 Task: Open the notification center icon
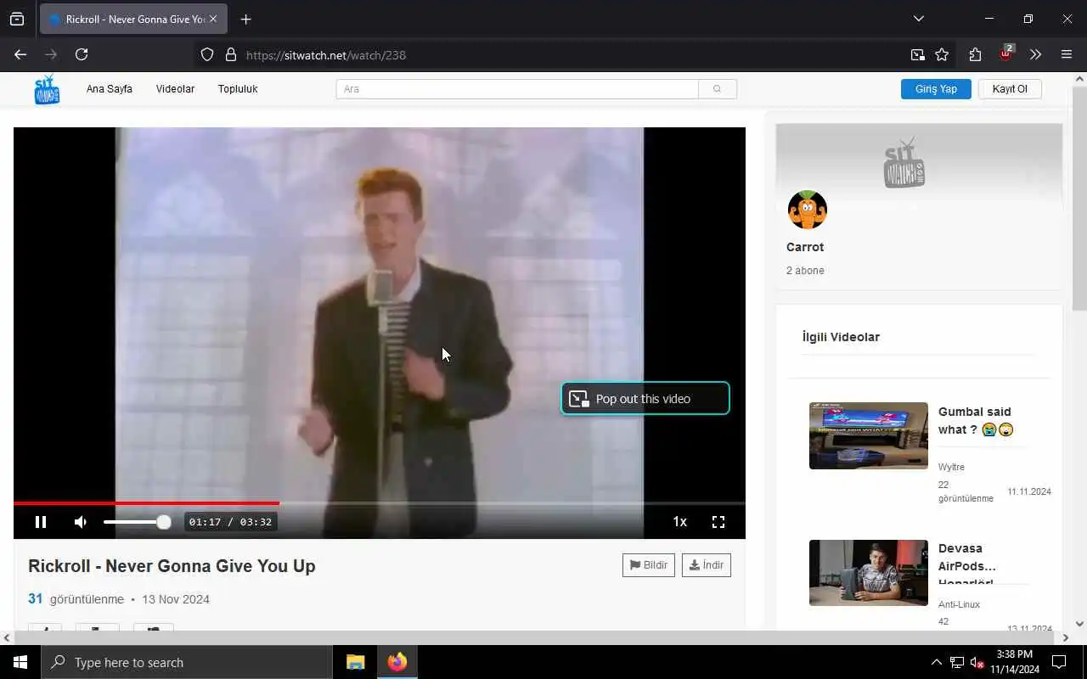tap(1059, 662)
